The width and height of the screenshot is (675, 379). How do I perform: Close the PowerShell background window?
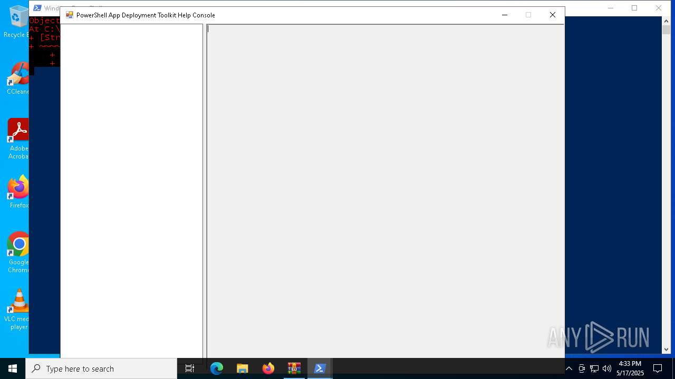pos(659,8)
